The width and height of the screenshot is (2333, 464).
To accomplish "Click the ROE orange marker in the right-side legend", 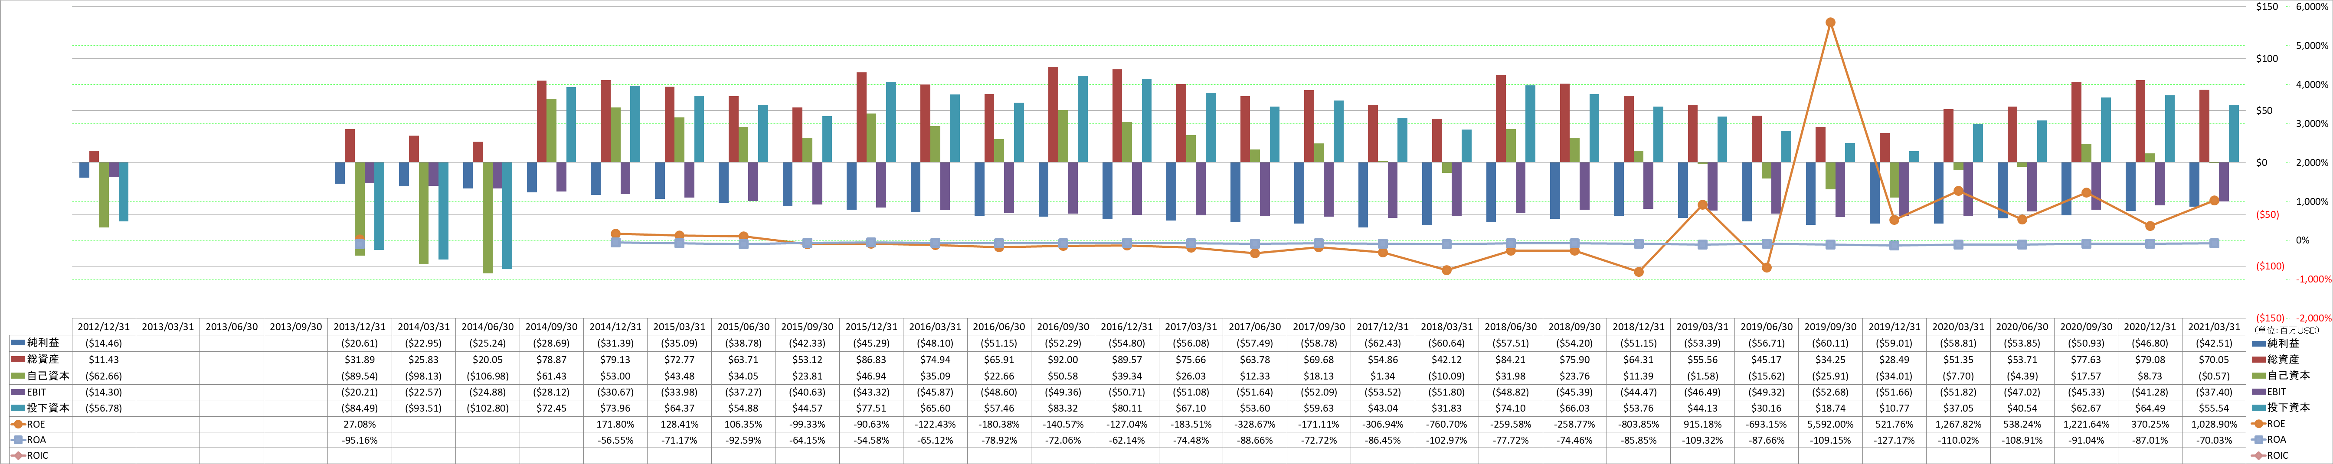I will click(x=2259, y=424).
